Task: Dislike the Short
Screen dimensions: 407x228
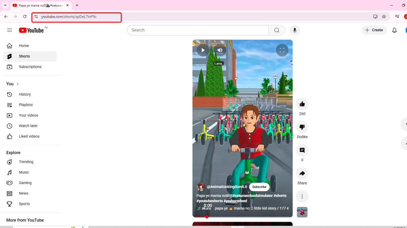Action: [x=302, y=127]
